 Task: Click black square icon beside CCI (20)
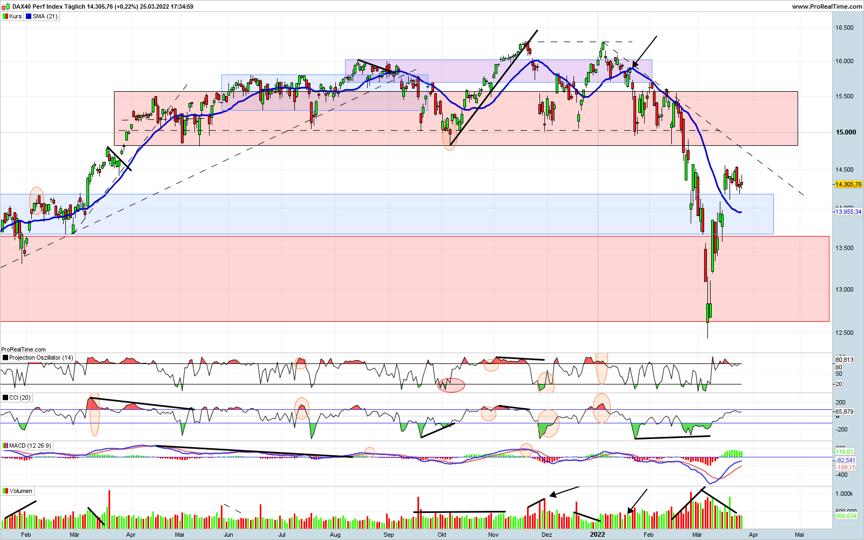click(x=5, y=397)
